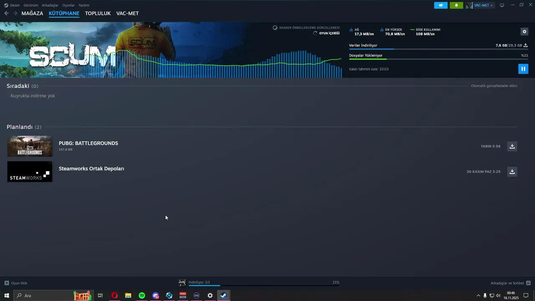Click the Dosyalar Yükleniyor progress bar
Viewport: 535px width, 301px height.
pyautogui.click(x=438, y=59)
